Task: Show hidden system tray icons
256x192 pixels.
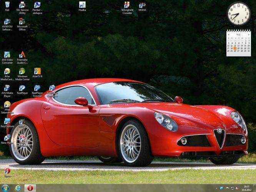Action: tap(217, 189)
